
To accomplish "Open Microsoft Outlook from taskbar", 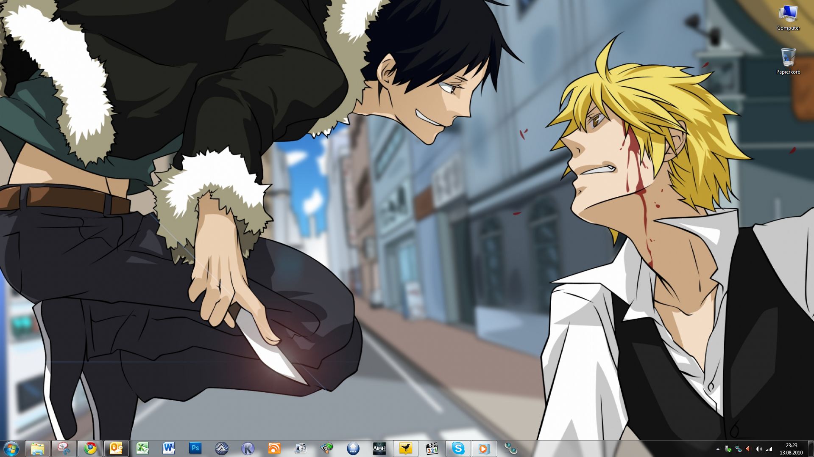I will click(116, 448).
